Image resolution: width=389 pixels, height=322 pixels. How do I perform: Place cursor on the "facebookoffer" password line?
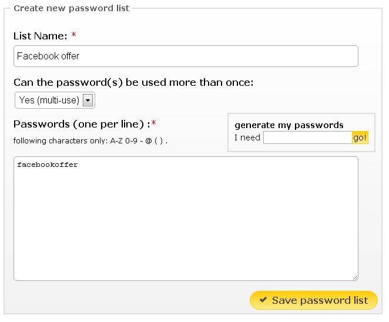click(x=48, y=165)
